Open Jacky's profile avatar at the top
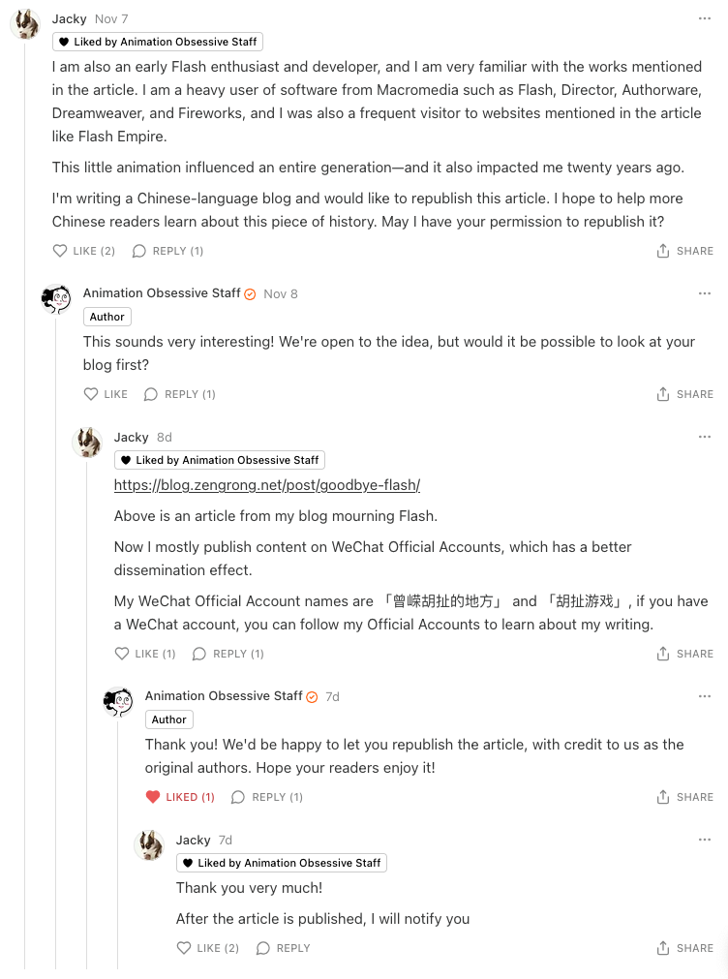 [24, 24]
